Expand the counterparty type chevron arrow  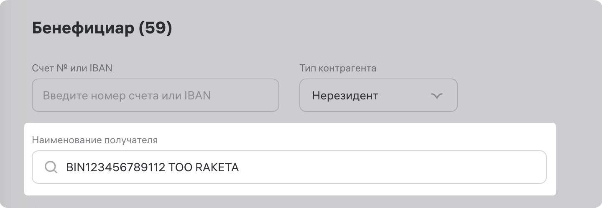point(436,96)
